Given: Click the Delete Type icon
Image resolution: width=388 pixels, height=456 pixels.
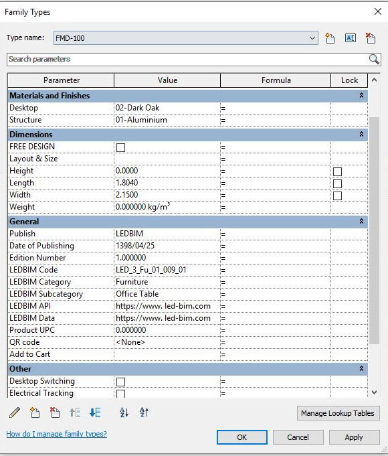Looking at the screenshot, I should (371, 37).
